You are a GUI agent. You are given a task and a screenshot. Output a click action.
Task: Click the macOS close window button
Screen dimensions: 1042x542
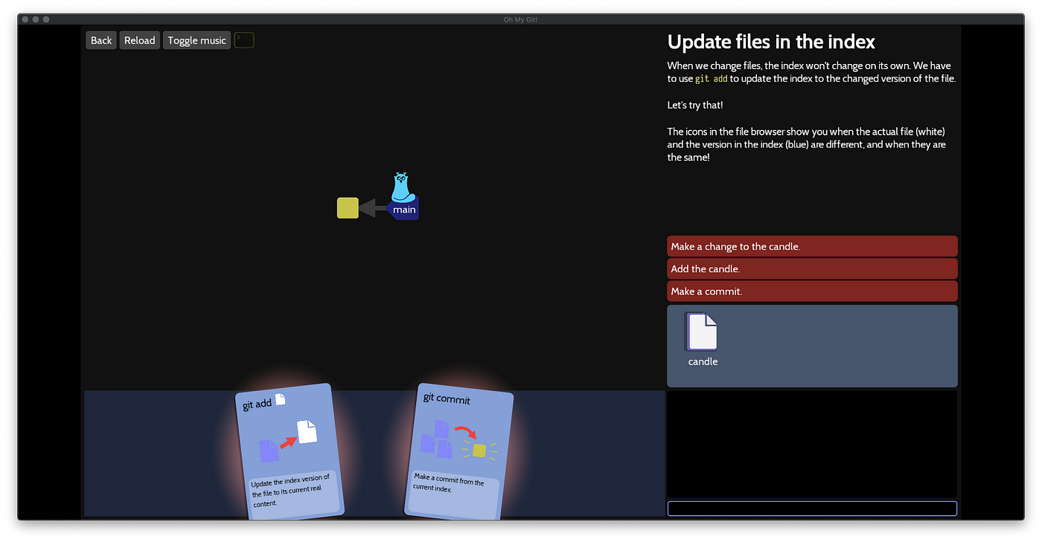[x=24, y=19]
